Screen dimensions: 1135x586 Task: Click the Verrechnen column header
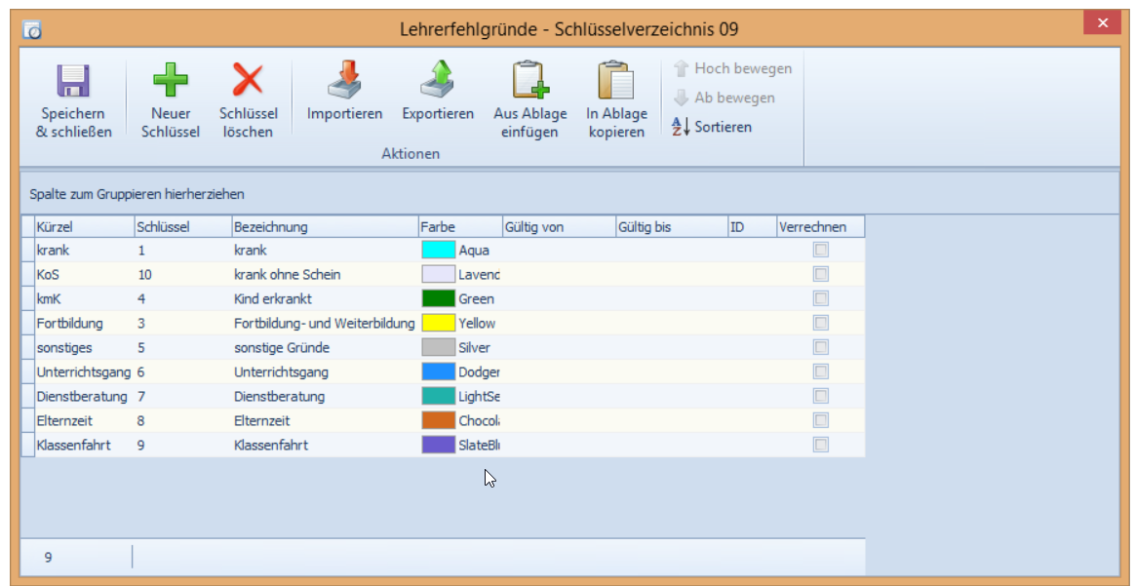coord(821,226)
